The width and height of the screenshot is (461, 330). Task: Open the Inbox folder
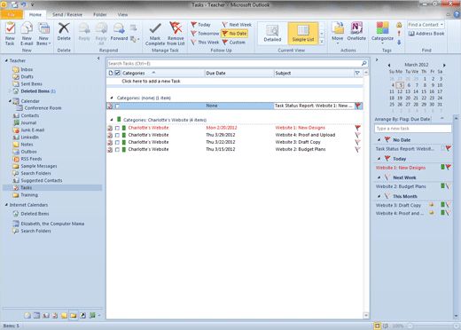click(x=27, y=69)
